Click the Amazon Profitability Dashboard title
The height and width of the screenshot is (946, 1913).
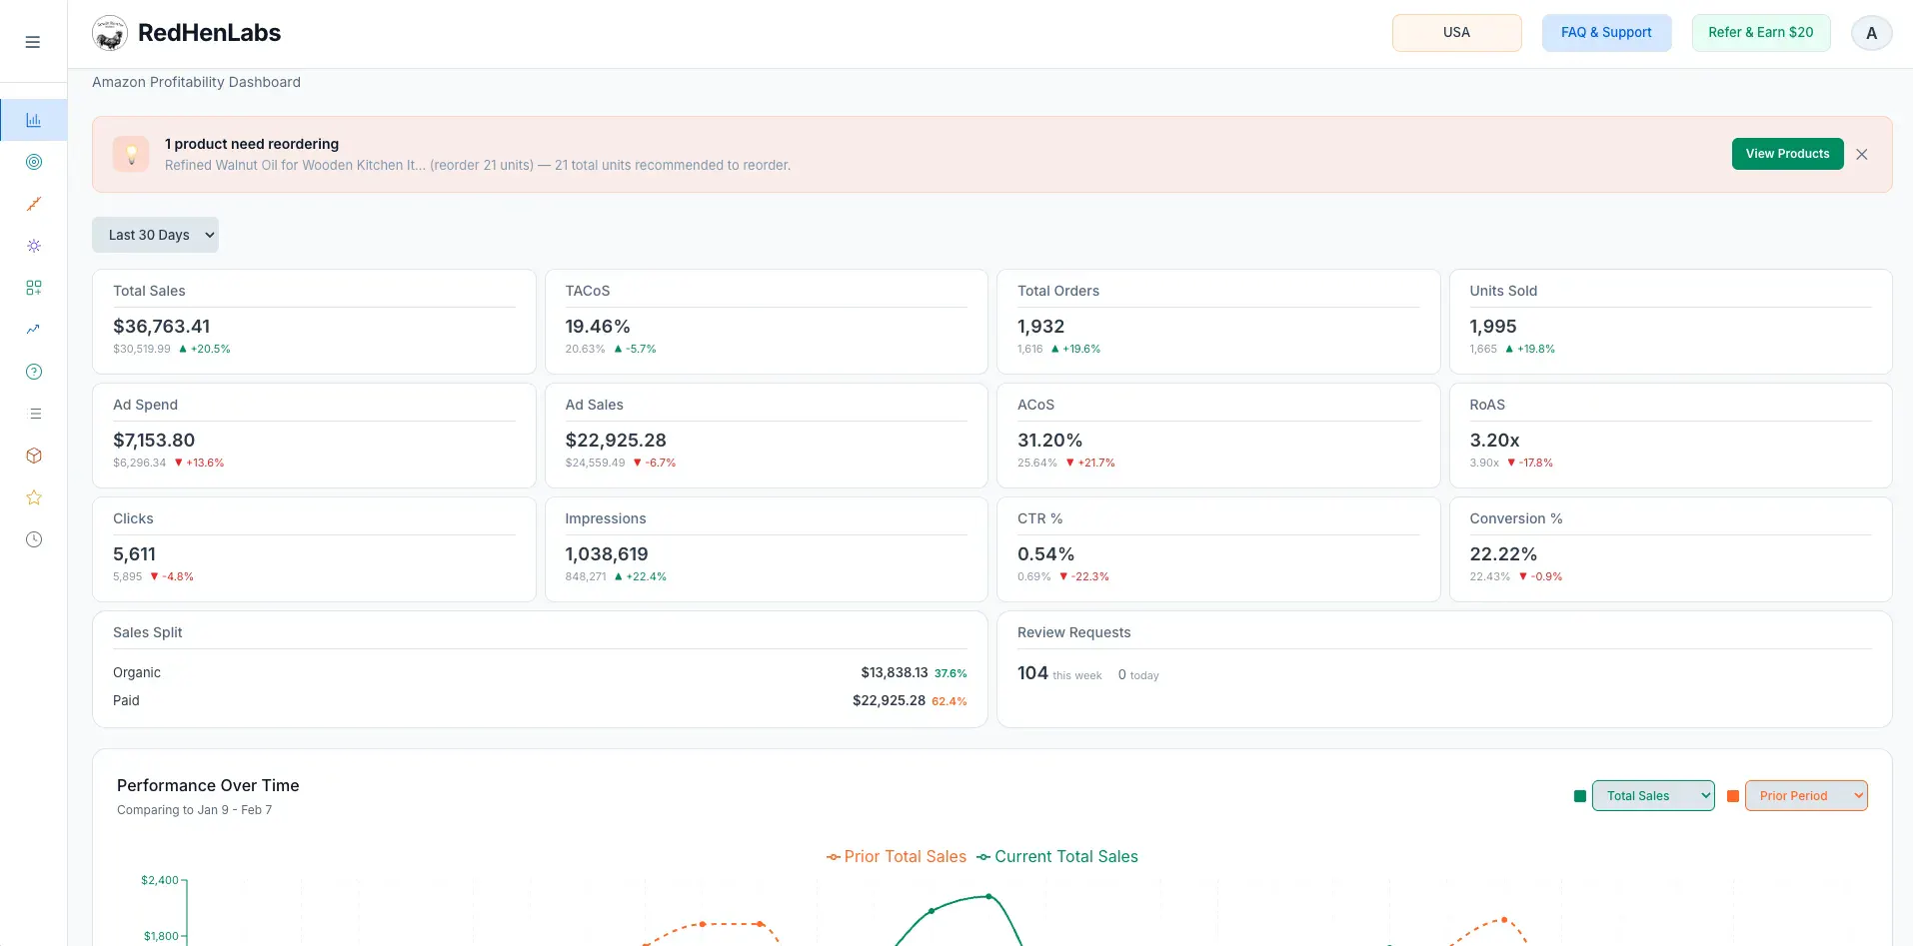(x=196, y=82)
